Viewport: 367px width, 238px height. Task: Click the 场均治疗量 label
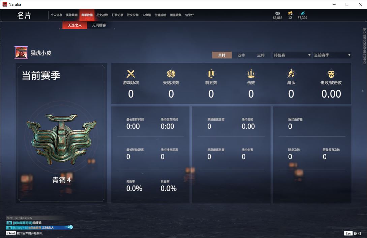(295, 120)
